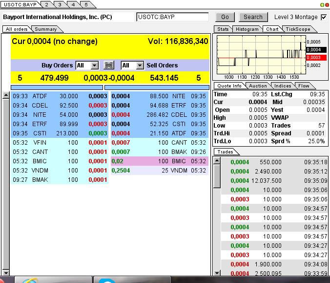Open the Auction tab
Screen dimensions: 330x283
(x=258, y=86)
